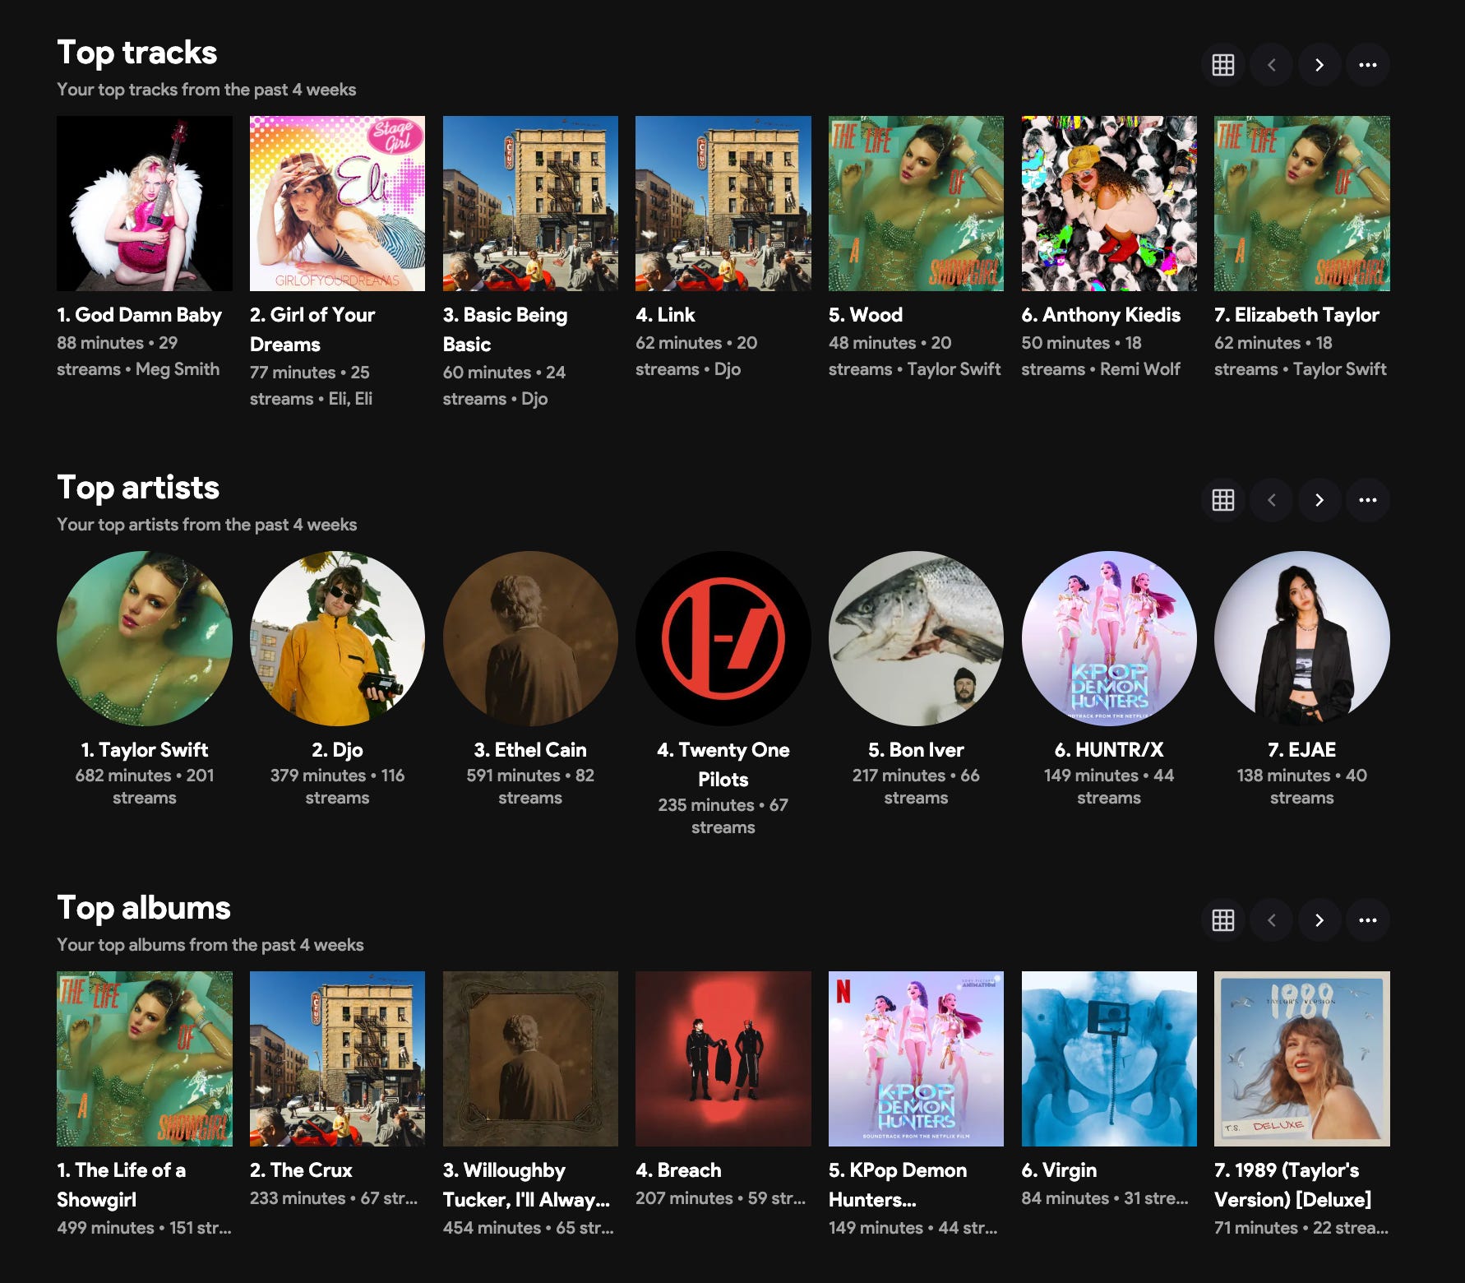Select the '7. EJAE' artist name
The width and height of the screenshot is (1465, 1283).
tap(1302, 750)
